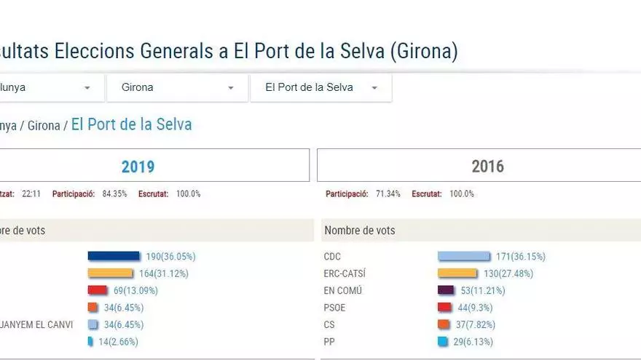This screenshot has height=360, width=641.
Task: Click the ERC-CATSÍ yellow vote bar
Action: click(457, 273)
